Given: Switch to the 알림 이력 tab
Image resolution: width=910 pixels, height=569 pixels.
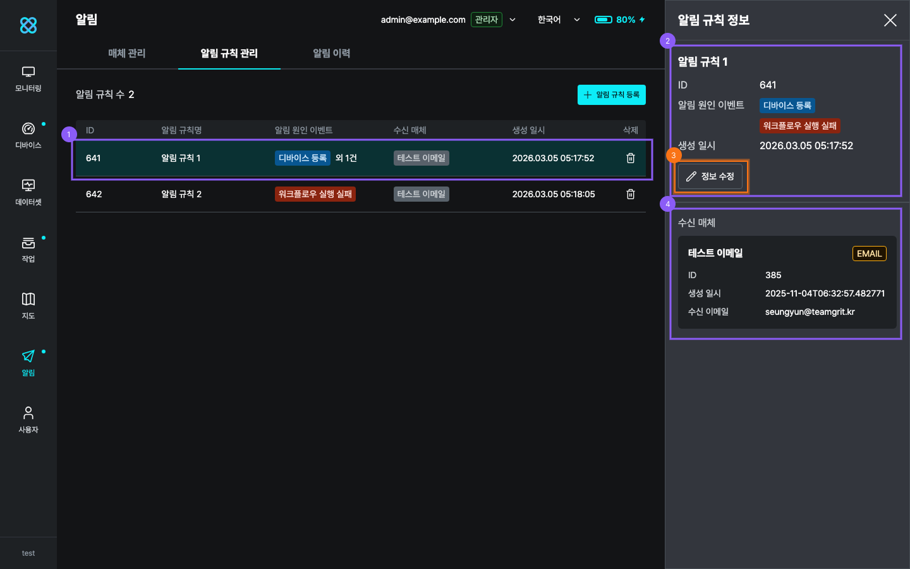Looking at the screenshot, I should tap(331, 53).
